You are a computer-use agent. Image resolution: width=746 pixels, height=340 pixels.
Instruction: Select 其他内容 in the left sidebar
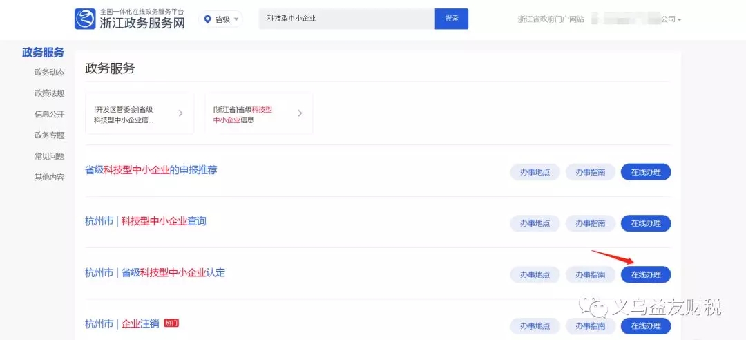pos(49,177)
